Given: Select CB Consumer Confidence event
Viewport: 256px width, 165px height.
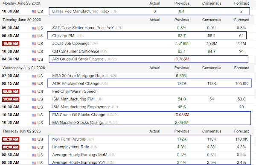Looking at the screenshot, I should [x=76, y=51].
